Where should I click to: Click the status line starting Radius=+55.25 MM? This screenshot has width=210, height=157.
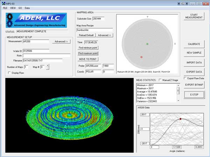pyautogui.click(x=143, y=72)
